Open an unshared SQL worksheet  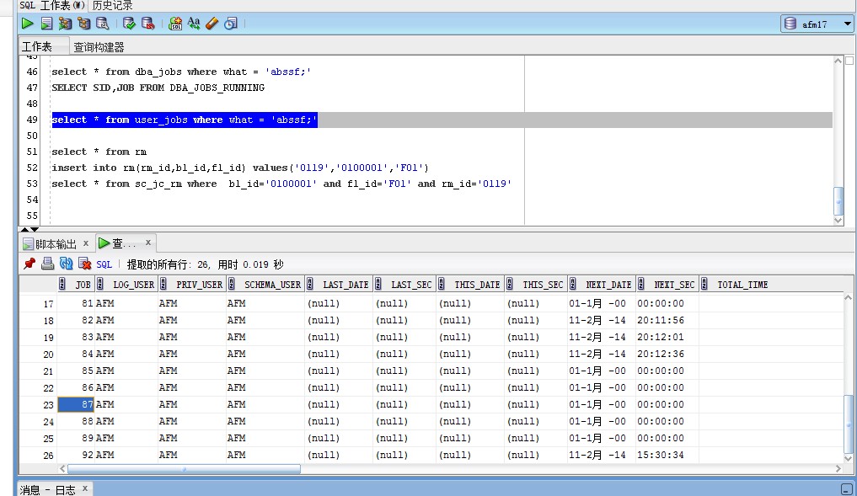175,24
